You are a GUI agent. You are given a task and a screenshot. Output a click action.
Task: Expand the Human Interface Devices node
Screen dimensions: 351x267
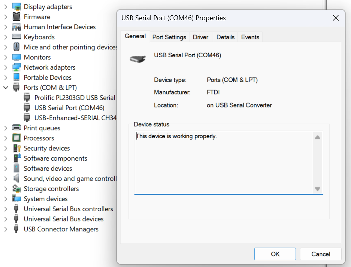[x=6, y=27]
